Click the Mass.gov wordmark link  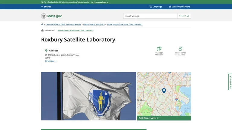54,16
